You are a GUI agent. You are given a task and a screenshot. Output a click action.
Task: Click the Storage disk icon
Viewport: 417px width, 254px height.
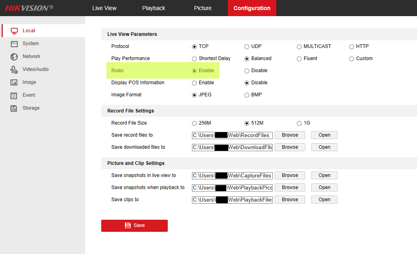14,108
